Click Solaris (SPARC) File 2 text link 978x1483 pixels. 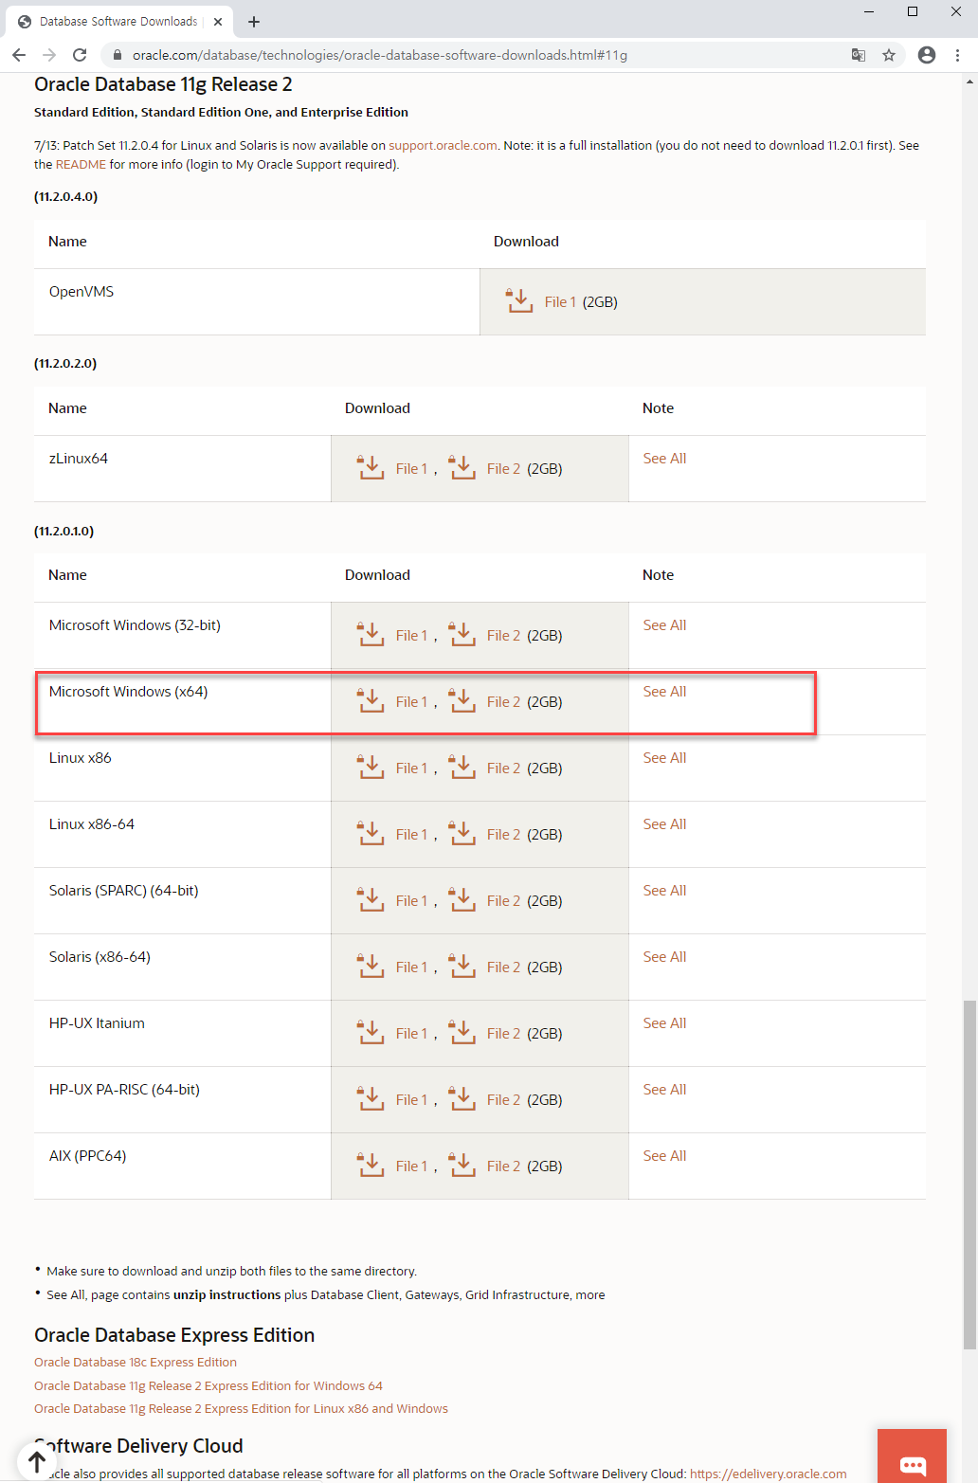[x=503, y=901]
